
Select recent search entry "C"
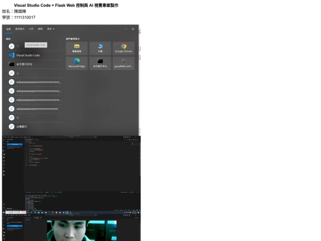coord(34,118)
